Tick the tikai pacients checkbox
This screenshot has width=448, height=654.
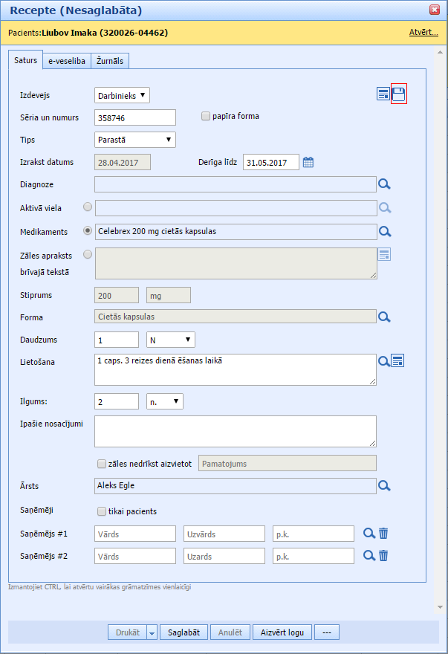(102, 511)
